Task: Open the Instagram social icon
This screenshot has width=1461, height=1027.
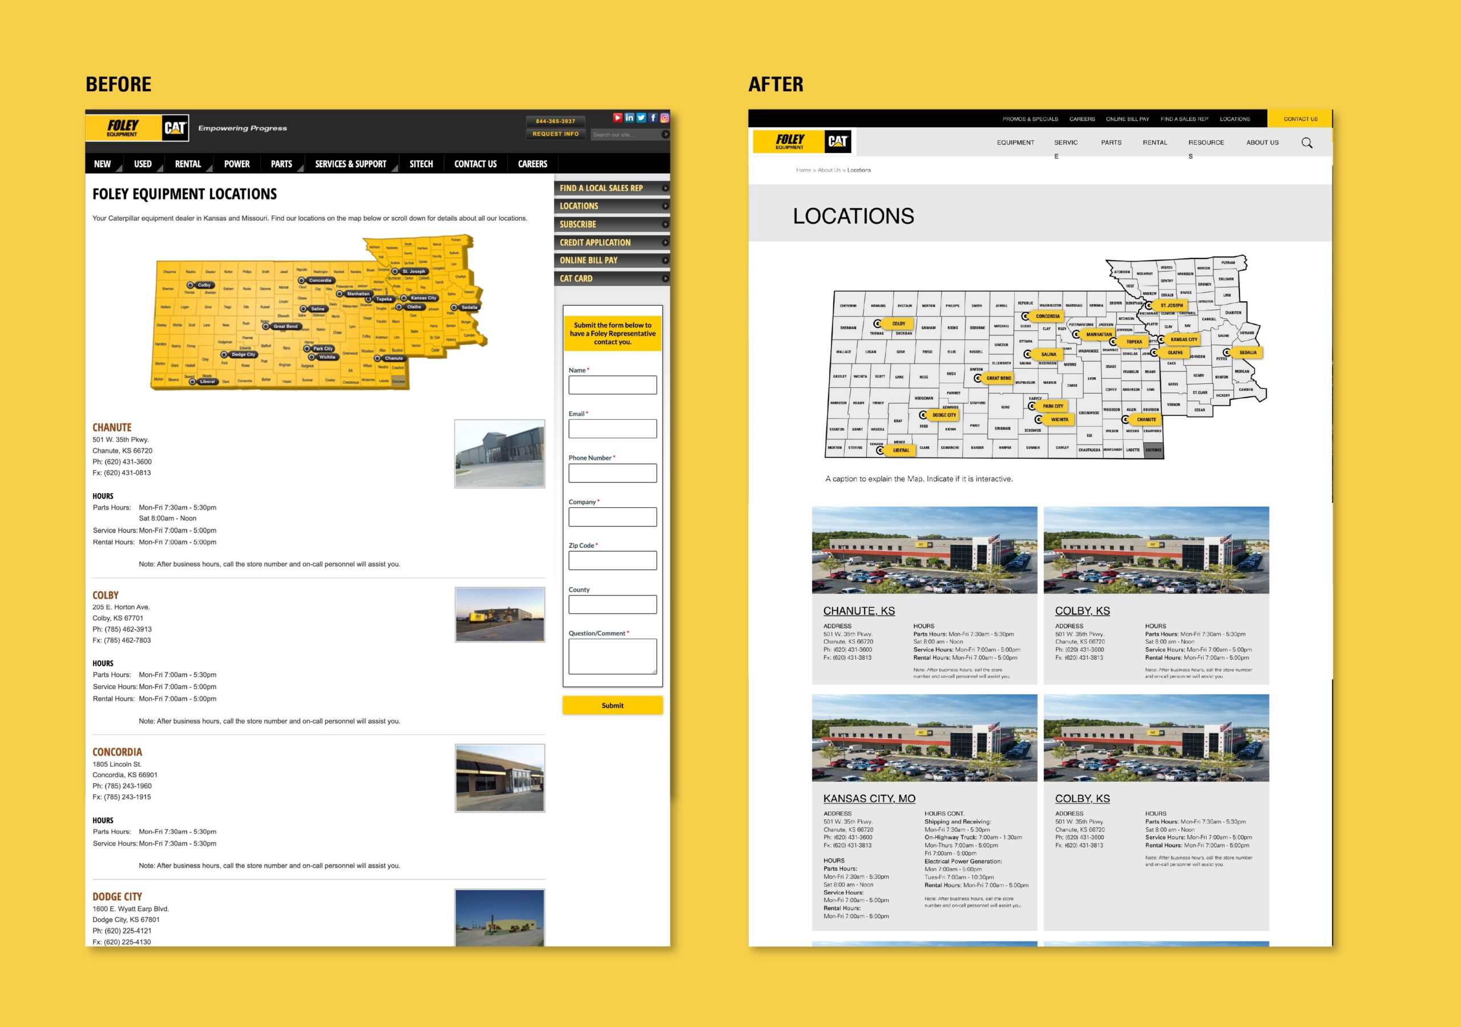Action: [664, 118]
